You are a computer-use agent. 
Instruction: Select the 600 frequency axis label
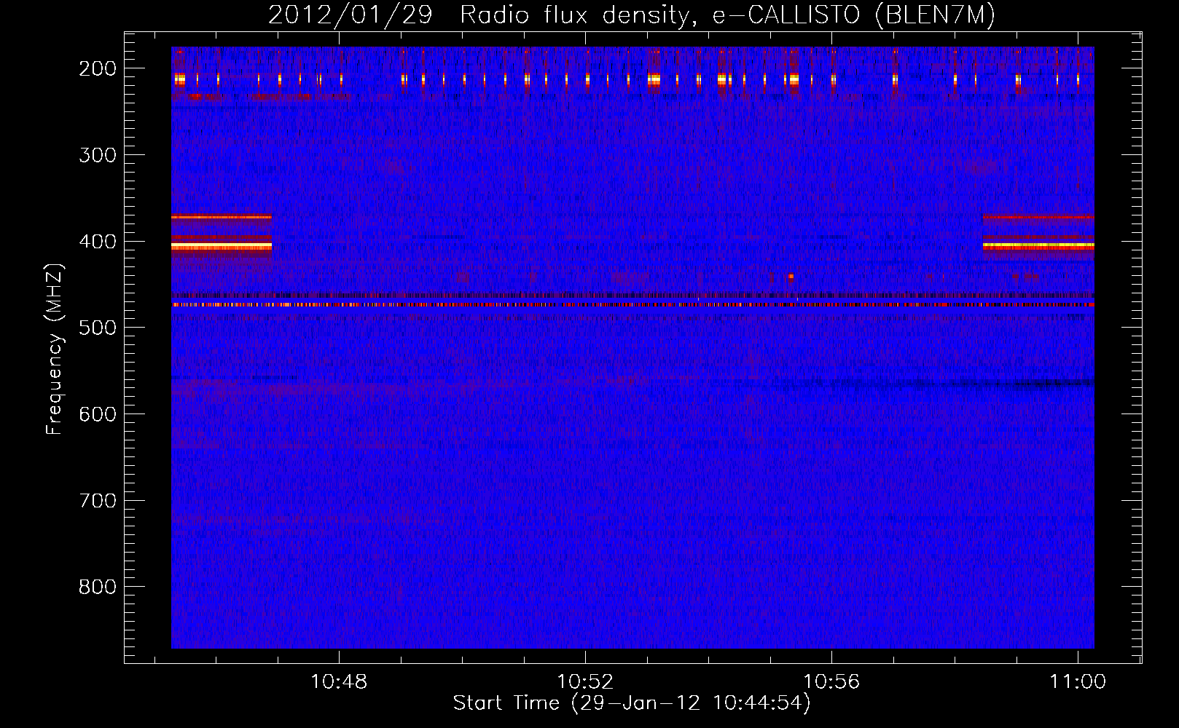click(98, 414)
